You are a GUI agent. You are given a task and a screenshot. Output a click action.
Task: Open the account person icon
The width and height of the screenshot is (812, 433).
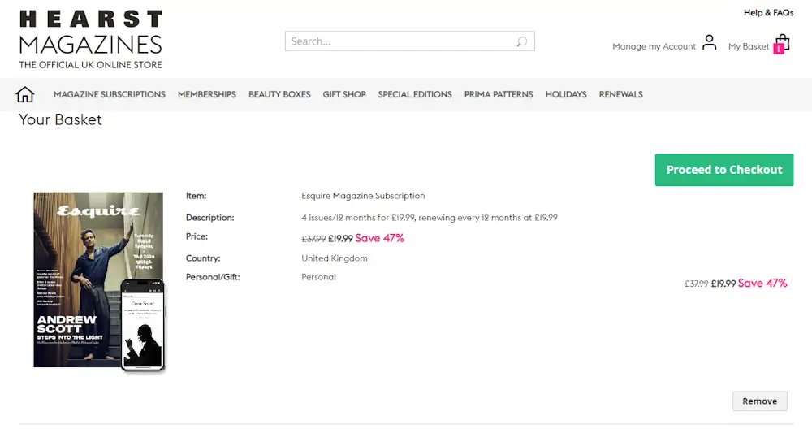pos(710,42)
